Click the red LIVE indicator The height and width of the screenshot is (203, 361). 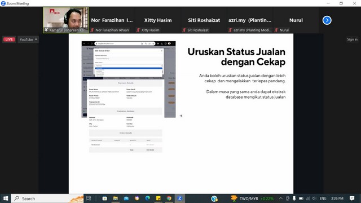9,39
